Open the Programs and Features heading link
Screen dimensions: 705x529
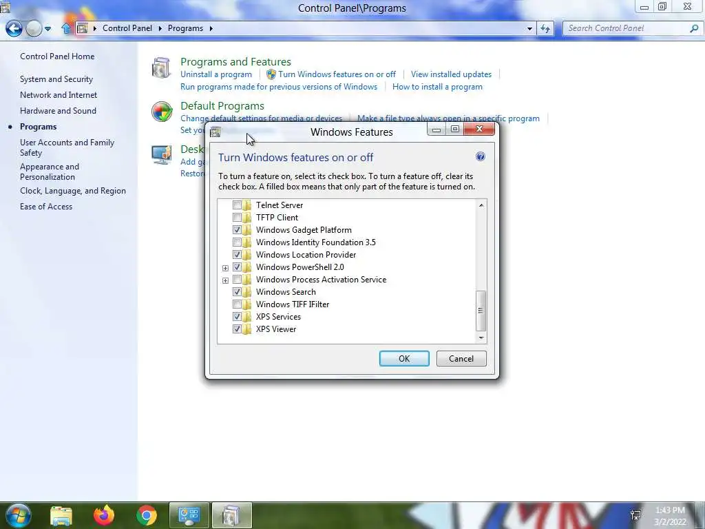click(x=235, y=61)
